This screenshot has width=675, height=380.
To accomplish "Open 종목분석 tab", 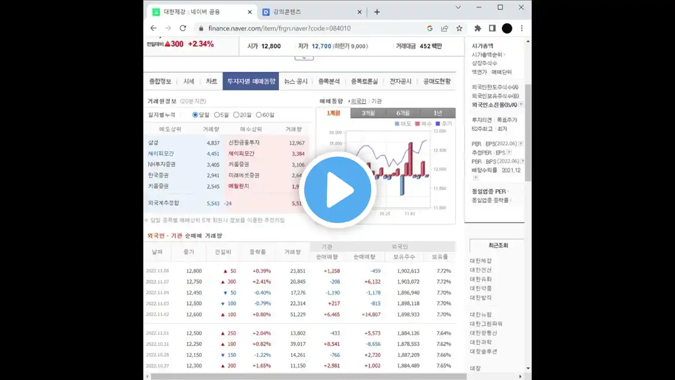I will 329,81.
